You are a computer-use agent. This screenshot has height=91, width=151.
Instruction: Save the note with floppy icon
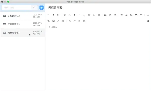[84, 21]
